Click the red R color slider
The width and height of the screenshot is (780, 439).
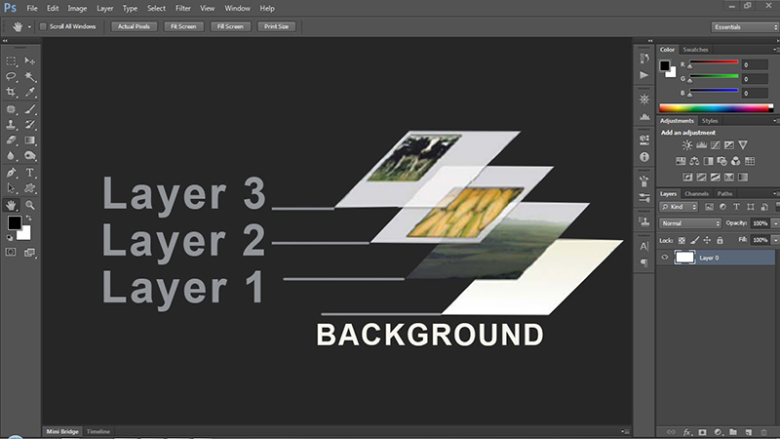(714, 62)
